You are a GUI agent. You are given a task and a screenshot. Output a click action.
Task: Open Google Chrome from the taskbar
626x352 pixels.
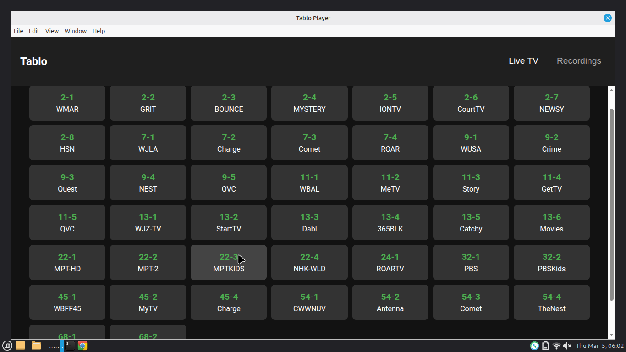tap(82, 346)
